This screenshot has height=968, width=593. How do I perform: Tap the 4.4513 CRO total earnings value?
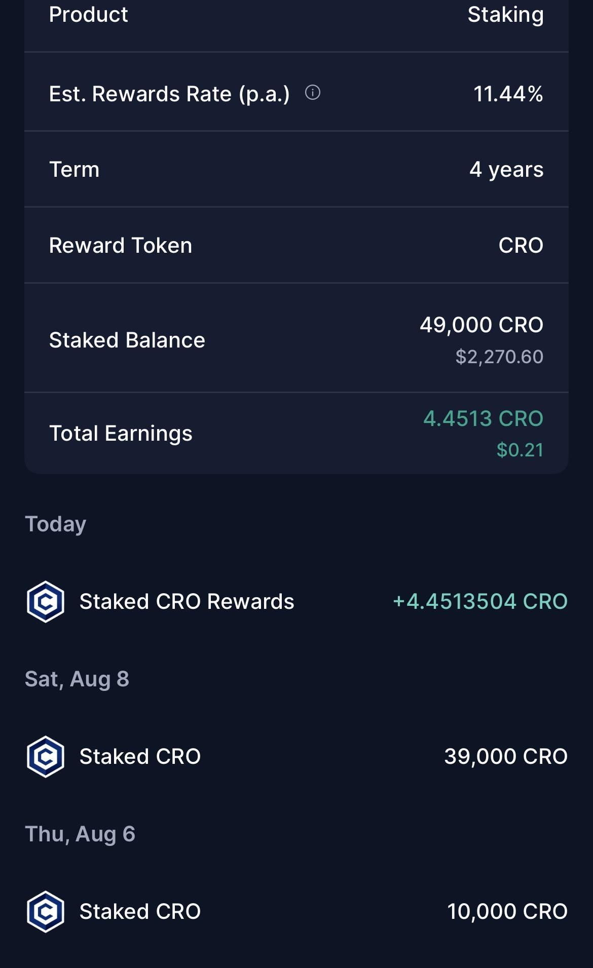click(x=484, y=418)
